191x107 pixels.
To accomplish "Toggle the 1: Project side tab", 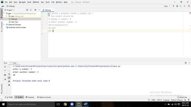I will click(1, 14).
